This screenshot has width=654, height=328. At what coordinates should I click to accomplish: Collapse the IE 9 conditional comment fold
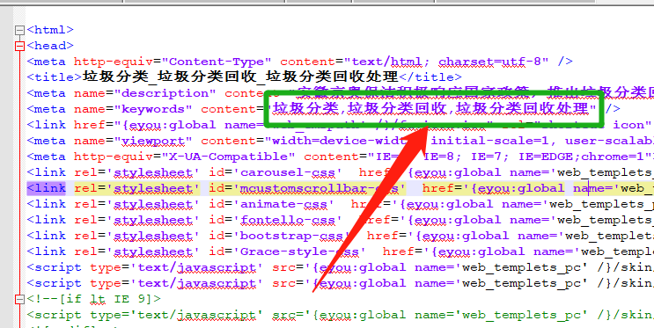tap(19, 299)
